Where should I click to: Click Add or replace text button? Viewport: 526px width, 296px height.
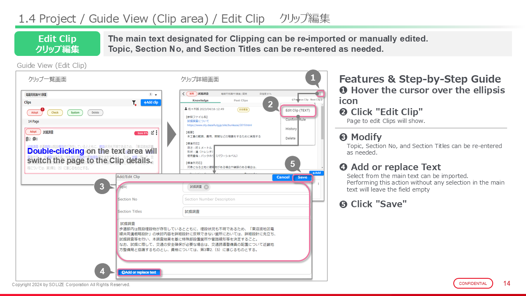pos(139,272)
